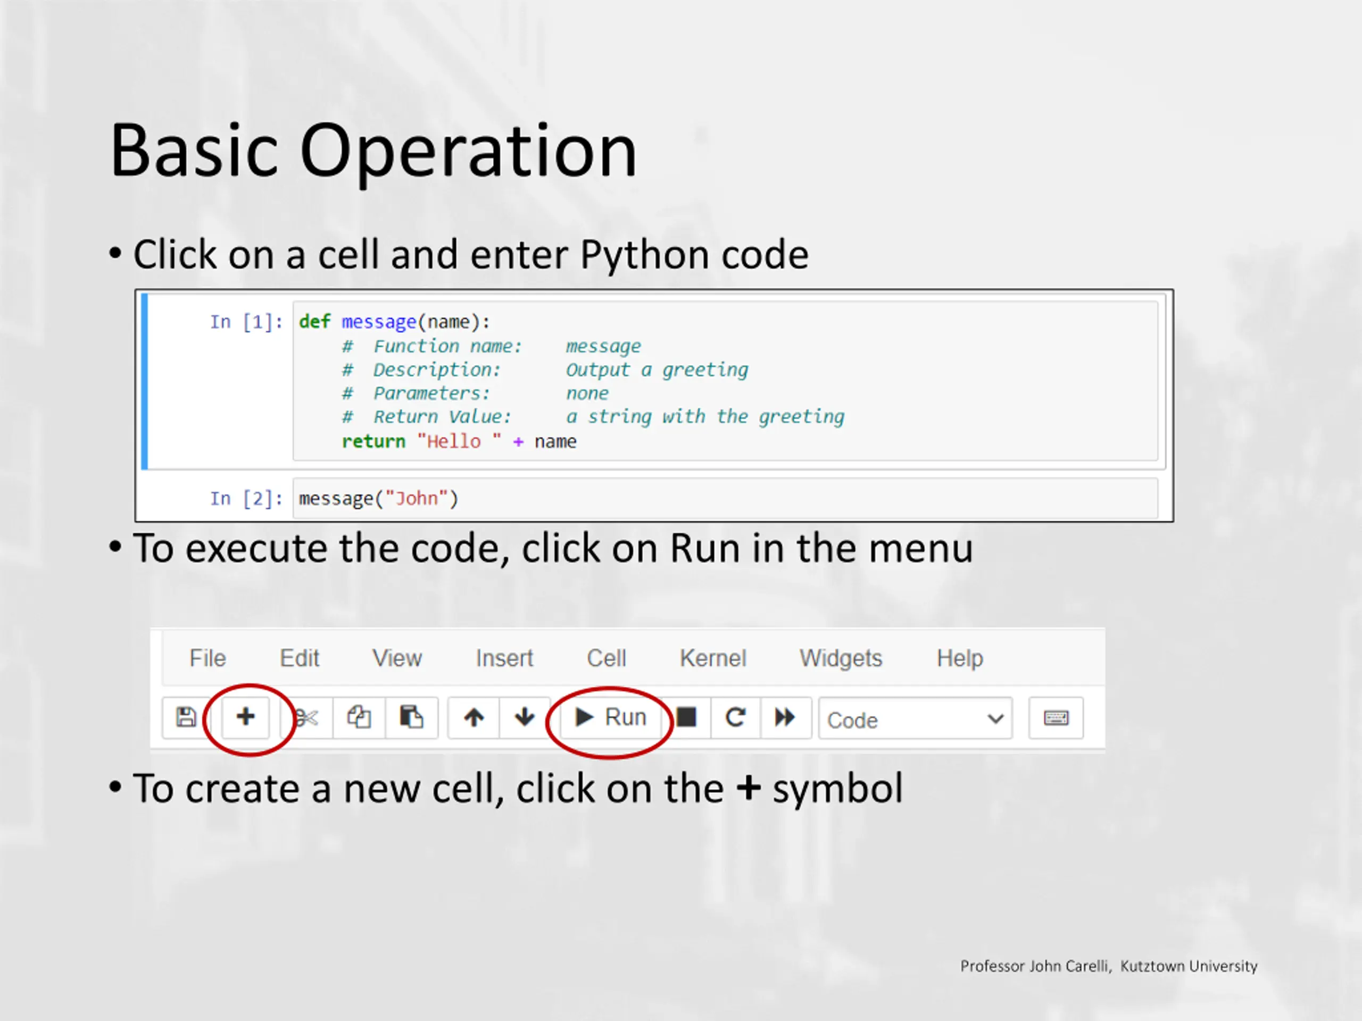The image size is (1362, 1021).
Task: Select the In [1]: cell prompt
Action: [x=246, y=322]
